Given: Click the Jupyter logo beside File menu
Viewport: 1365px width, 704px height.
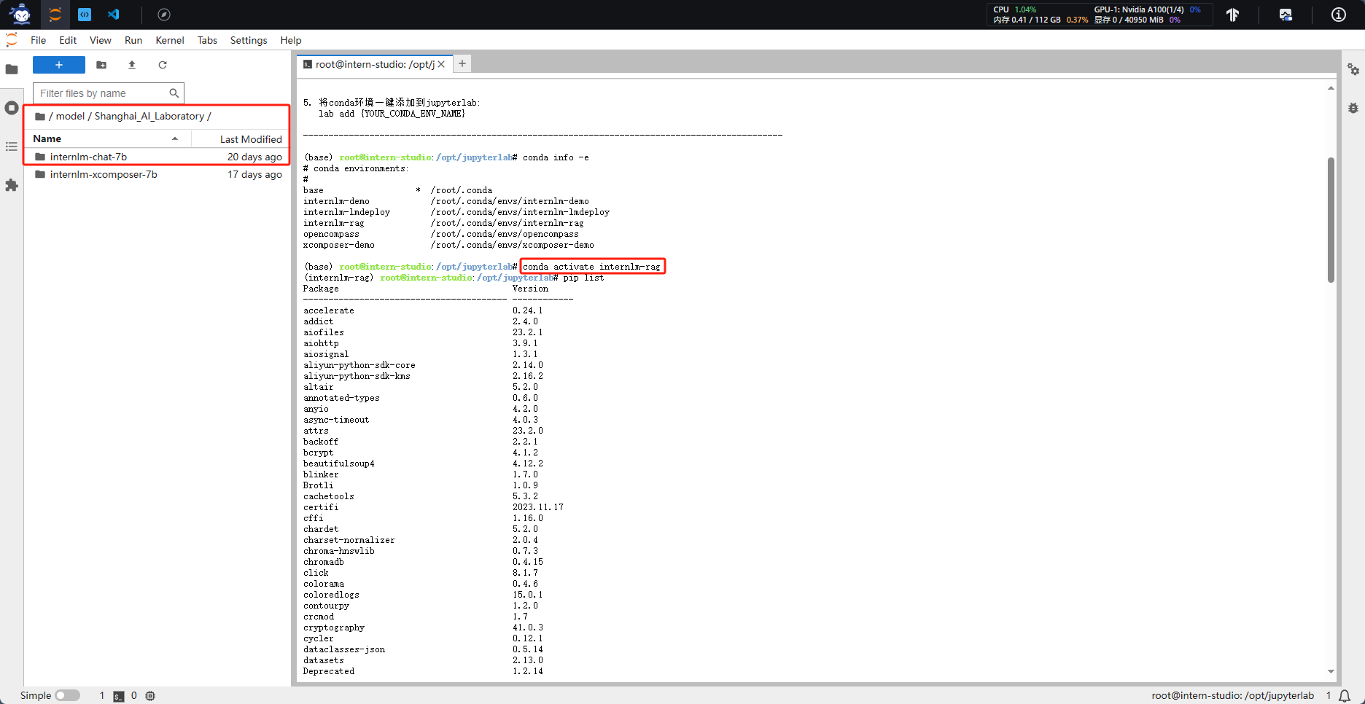Looking at the screenshot, I should pyautogui.click(x=12, y=40).
